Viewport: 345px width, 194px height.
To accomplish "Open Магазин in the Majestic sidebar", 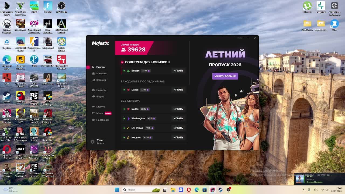I will click(99, 74).
